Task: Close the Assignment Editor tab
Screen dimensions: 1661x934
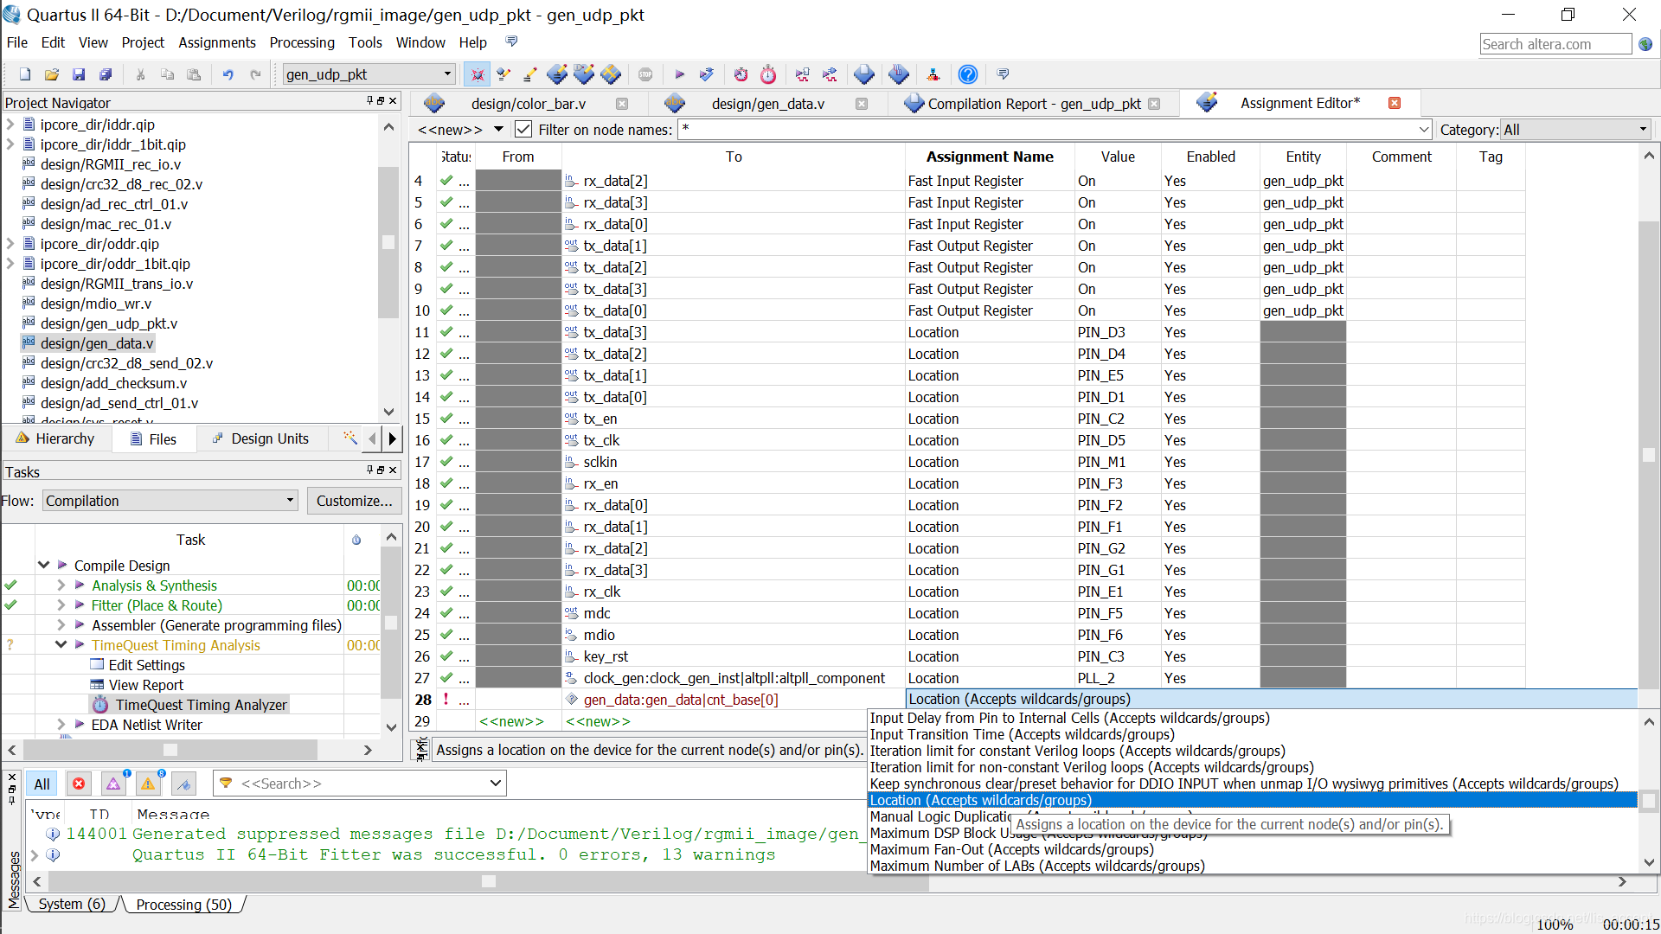Action: 1395,103
